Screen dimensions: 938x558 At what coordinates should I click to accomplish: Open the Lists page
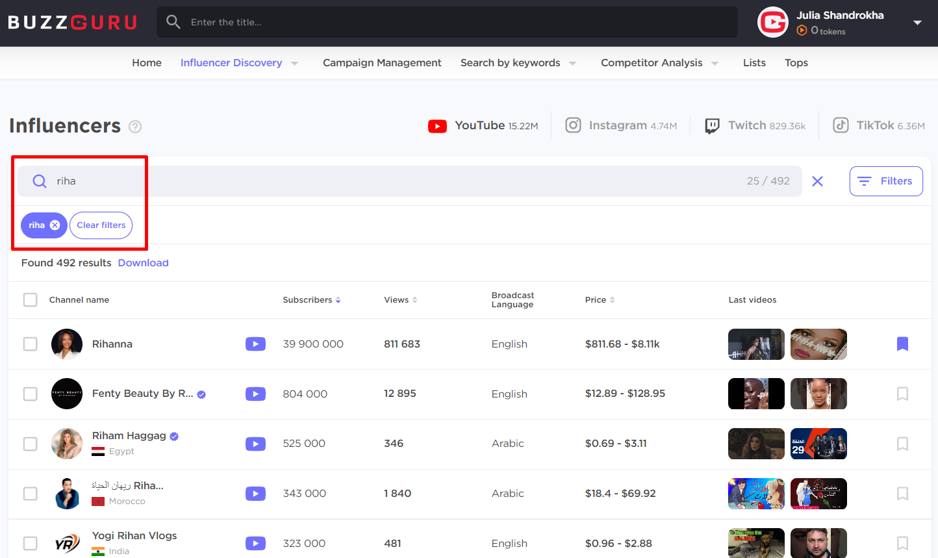tap(754, 63)
